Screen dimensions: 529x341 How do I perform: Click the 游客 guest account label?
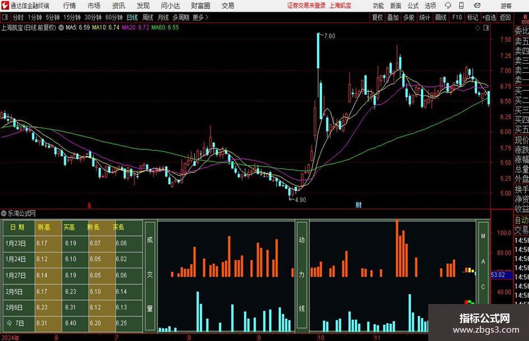pyautogui.click(x=506, y=6)
